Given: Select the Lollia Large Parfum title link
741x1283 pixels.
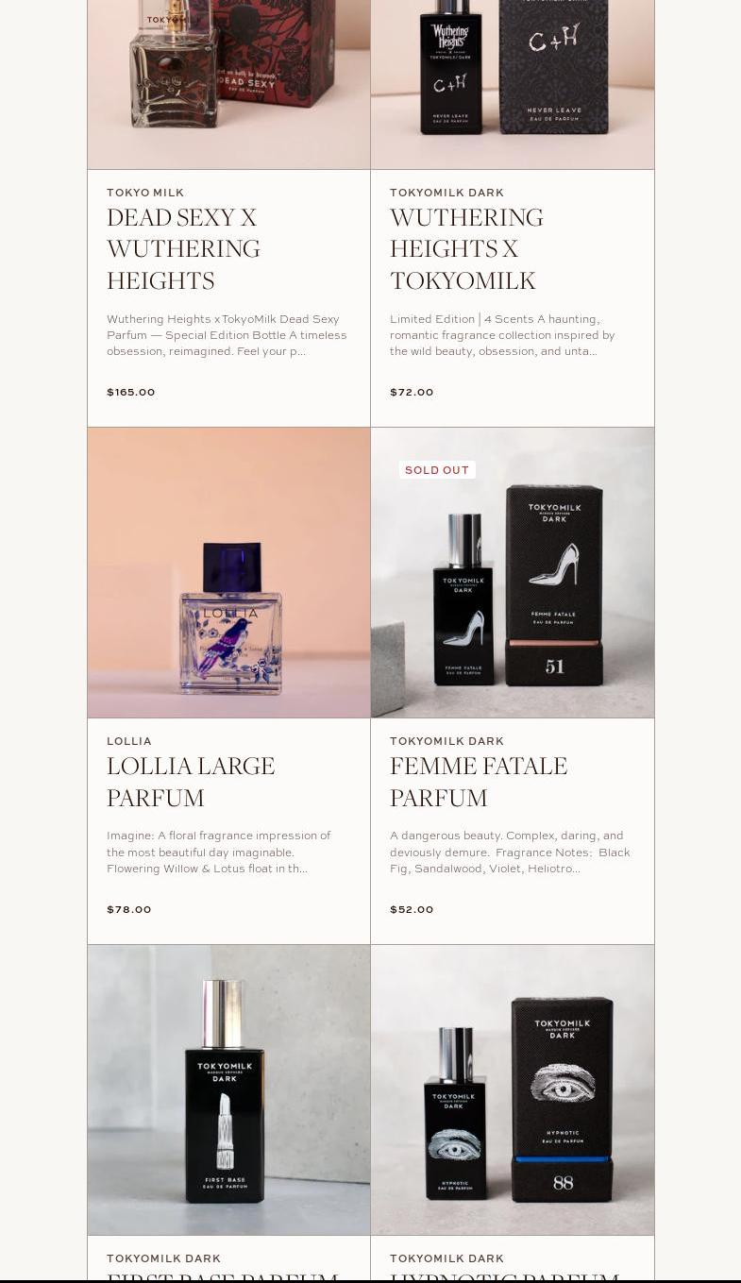Looking at the screenshot, I should pyautogui.click(x=191, y=782).
